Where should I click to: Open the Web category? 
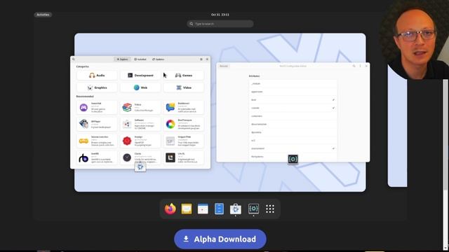140,87
